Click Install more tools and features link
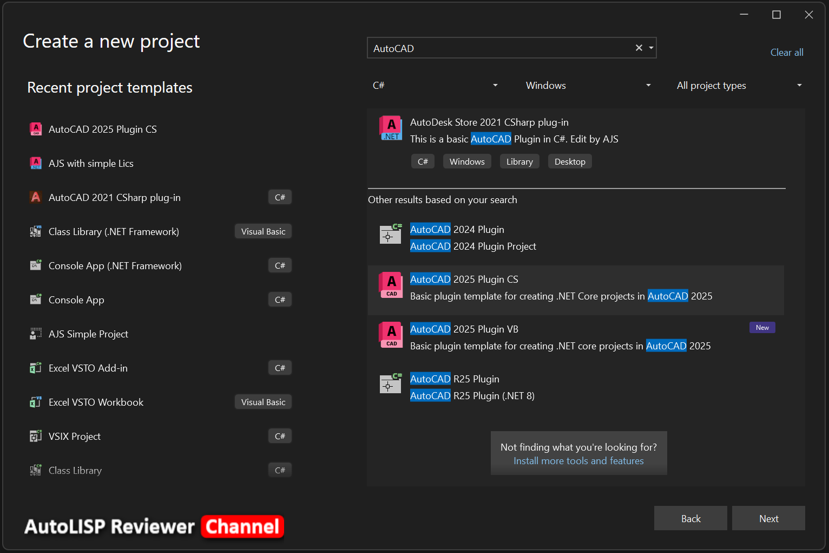Viewport: 829px width, 553px height. 578,461
